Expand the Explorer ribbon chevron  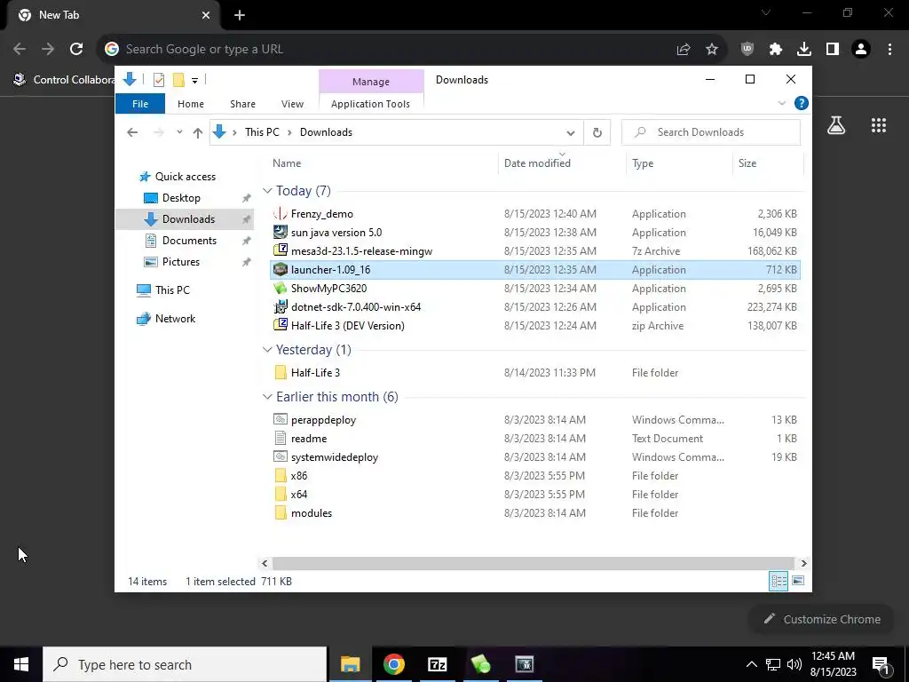click(781, 103)
